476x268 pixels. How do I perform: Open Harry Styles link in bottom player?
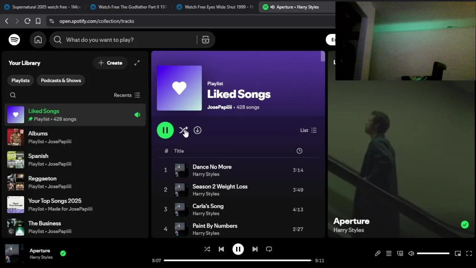(41, 257)
